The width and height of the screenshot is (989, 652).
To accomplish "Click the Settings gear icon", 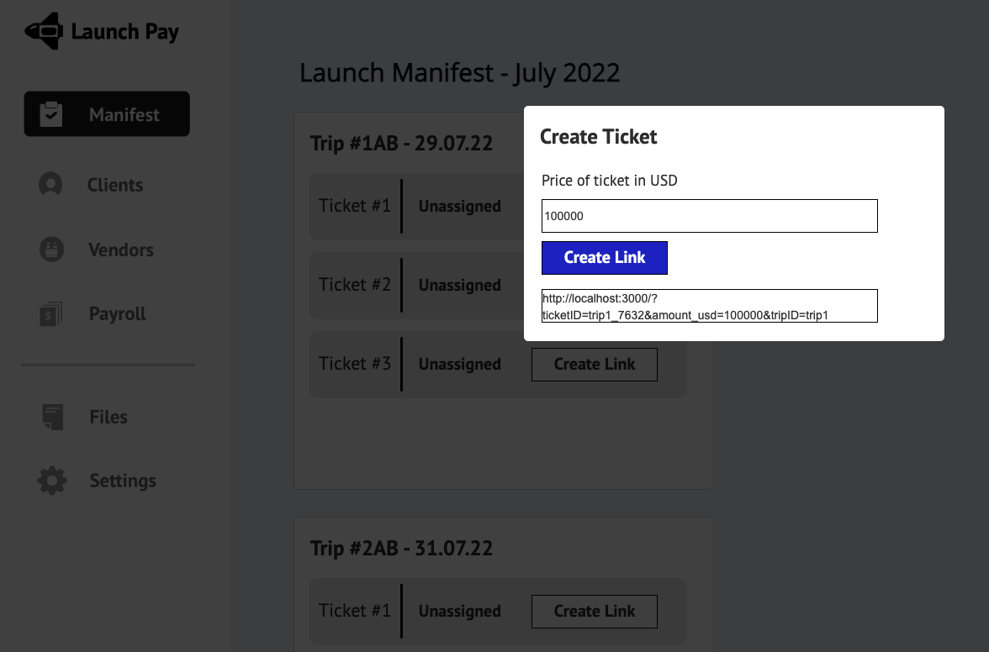I will [x=52, y=481].
